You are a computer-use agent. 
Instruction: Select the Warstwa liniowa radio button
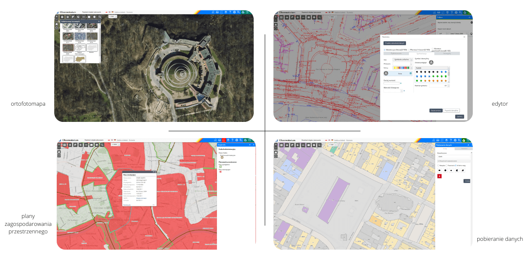pyautogui.click(x=408, y=50)
